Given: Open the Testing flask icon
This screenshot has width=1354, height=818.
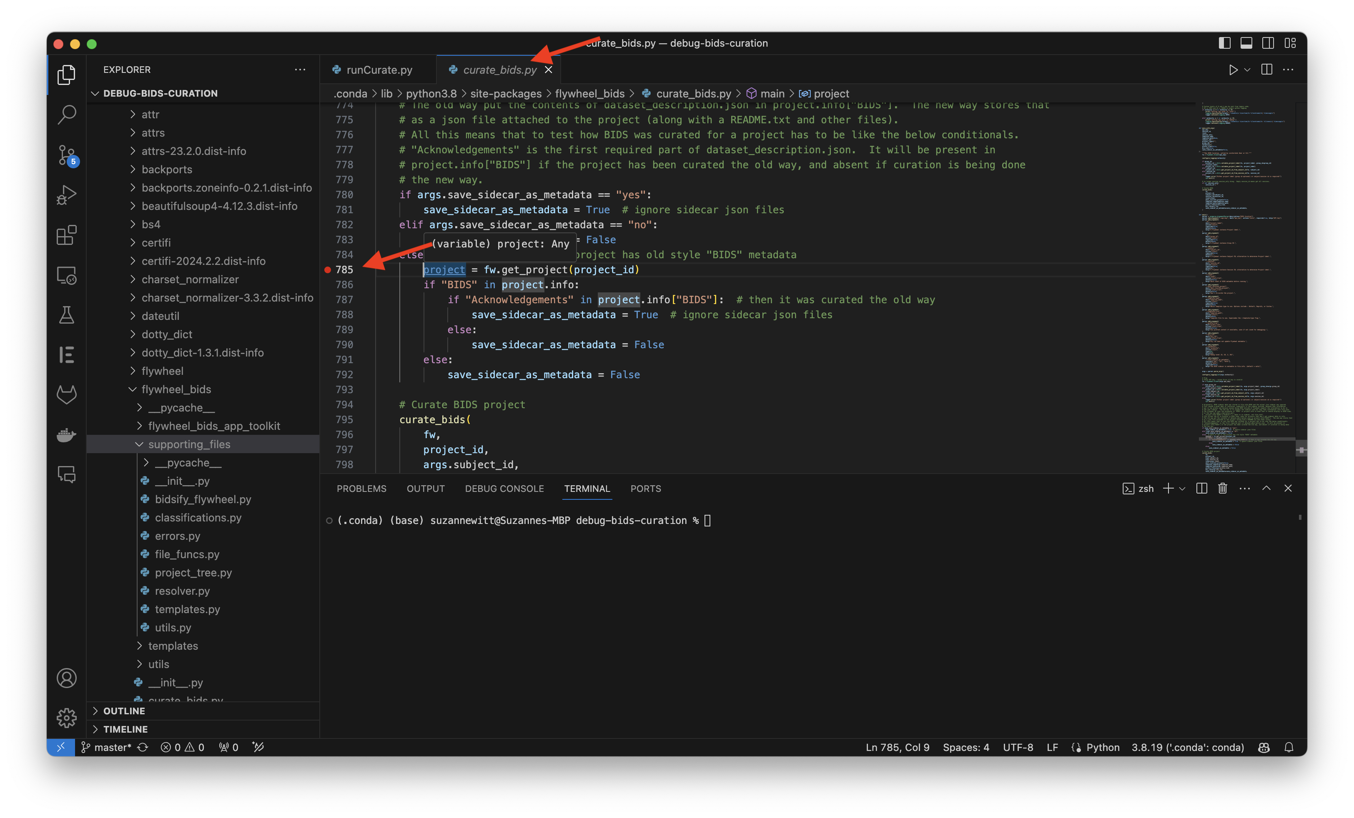Looking at the screenshot, I should tap(67, 315).
